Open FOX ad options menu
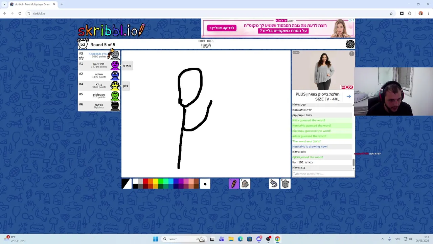 pos(352,54)
